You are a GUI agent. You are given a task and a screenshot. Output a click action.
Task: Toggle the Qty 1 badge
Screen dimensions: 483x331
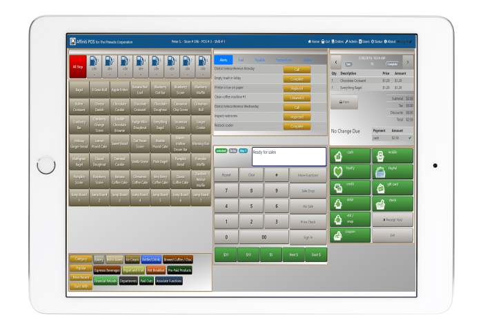pyautogui.click(x=244, y=150)
